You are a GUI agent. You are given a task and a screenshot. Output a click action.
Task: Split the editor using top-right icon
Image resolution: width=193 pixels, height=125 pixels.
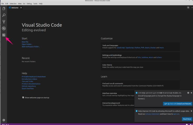(188, 8)
